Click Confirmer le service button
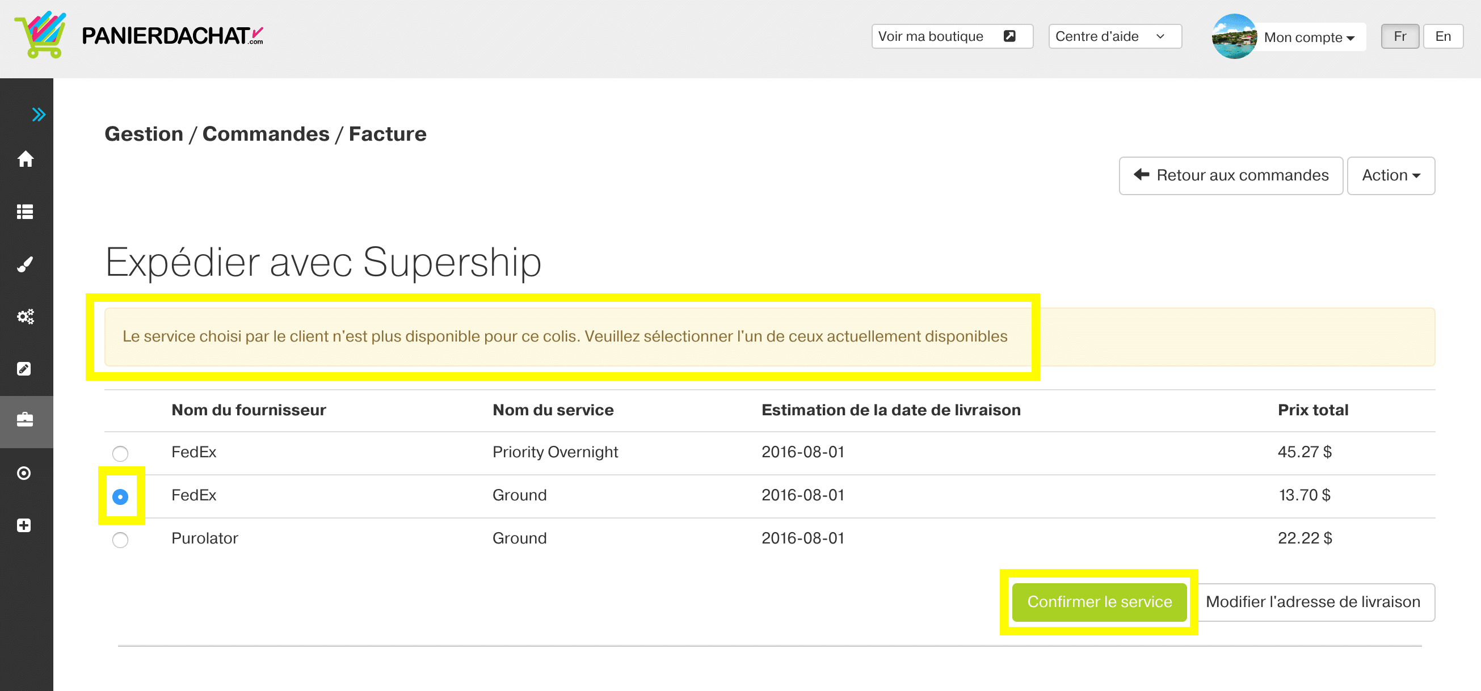 [1099, 601]
